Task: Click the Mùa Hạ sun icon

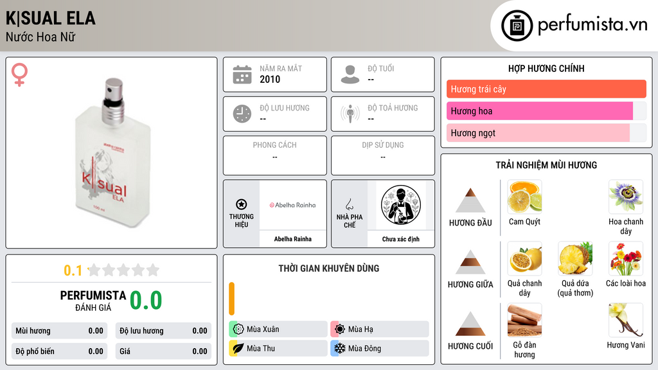Action: (x=339, y=329)
